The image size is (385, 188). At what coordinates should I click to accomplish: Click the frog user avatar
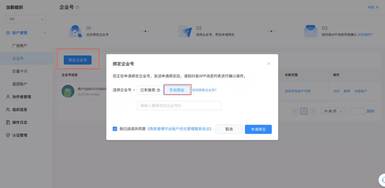(68, 91)
